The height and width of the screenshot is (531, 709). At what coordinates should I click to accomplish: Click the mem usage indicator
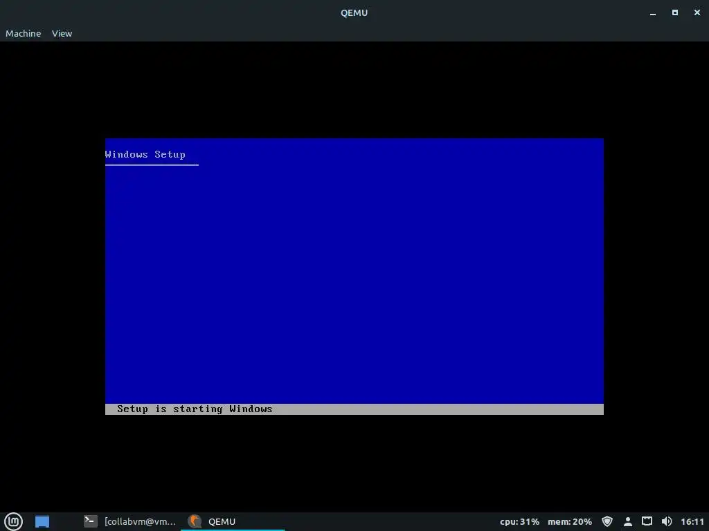coord(570,521)
